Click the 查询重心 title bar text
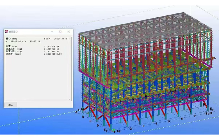The image size is (219, 140). pyautogui.click(x=13, y=32)
